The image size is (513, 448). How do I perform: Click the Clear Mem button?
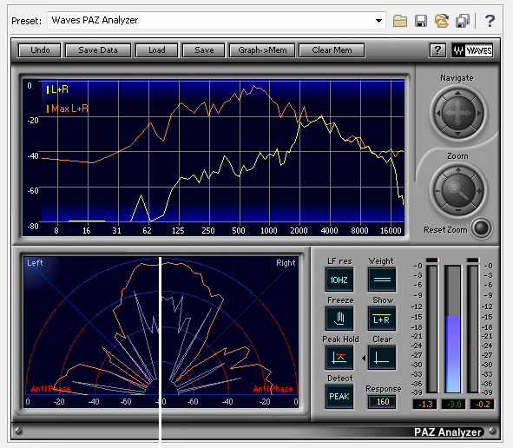click(332, 50)
